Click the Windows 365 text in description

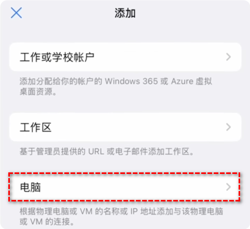[131, 81]
